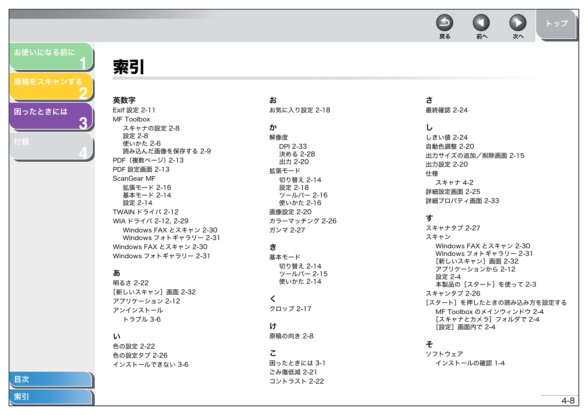Open entry PDF 設定画面 2-13
Image resolution: width=588 pixels, height=415 pixels.
(141, 169)
